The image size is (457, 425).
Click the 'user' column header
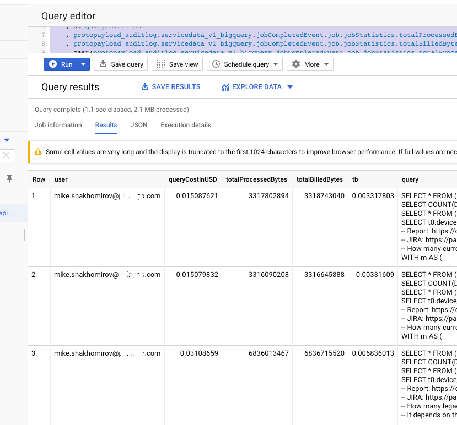(61, 179)
